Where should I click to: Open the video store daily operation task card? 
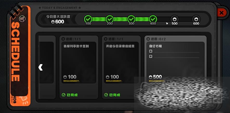pos(121,67)
